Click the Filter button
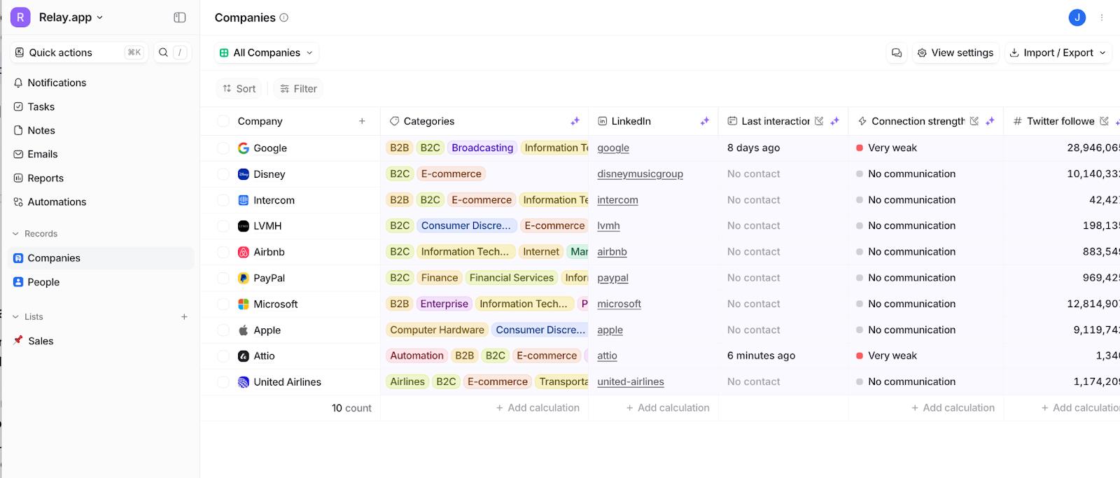 click(x=299, y=89)
